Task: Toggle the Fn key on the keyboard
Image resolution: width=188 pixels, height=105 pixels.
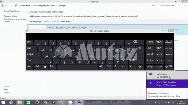Action: 30,67
